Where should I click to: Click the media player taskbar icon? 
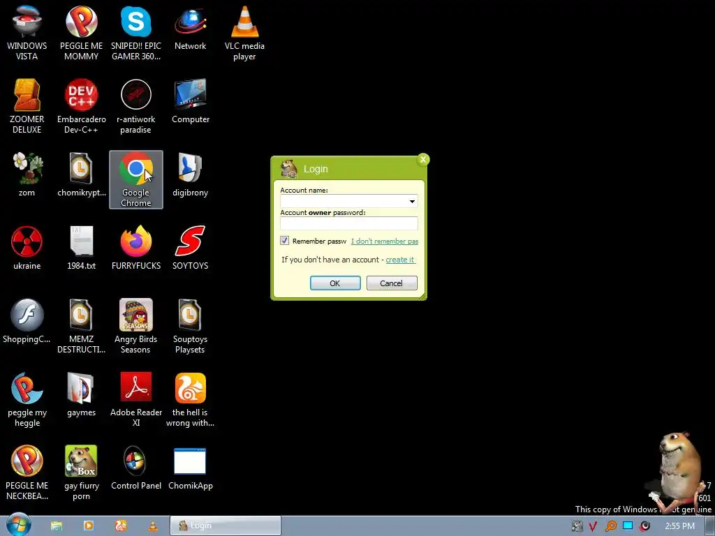89,526
